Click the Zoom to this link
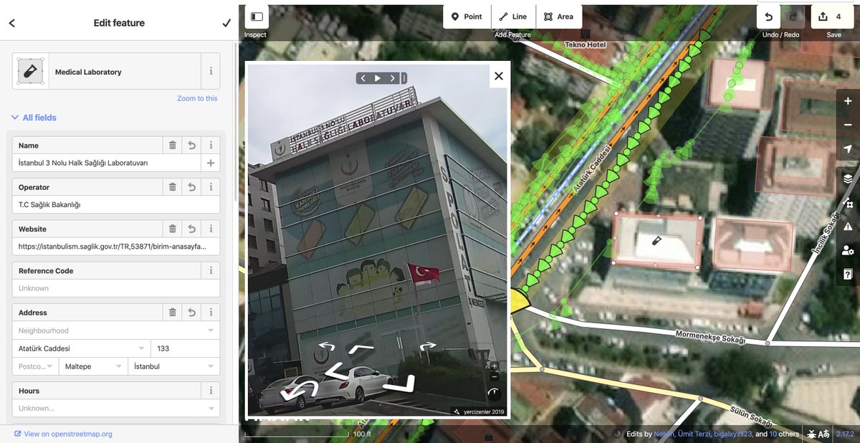The width and height of the screenshot is (860, 443). (x=198, y=97)
